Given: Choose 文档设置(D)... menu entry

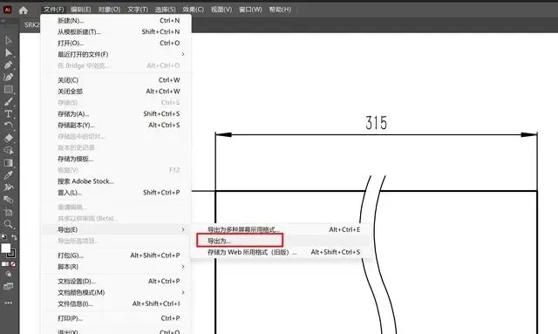Looking at the screenshot, I should (x=117, y=282).
